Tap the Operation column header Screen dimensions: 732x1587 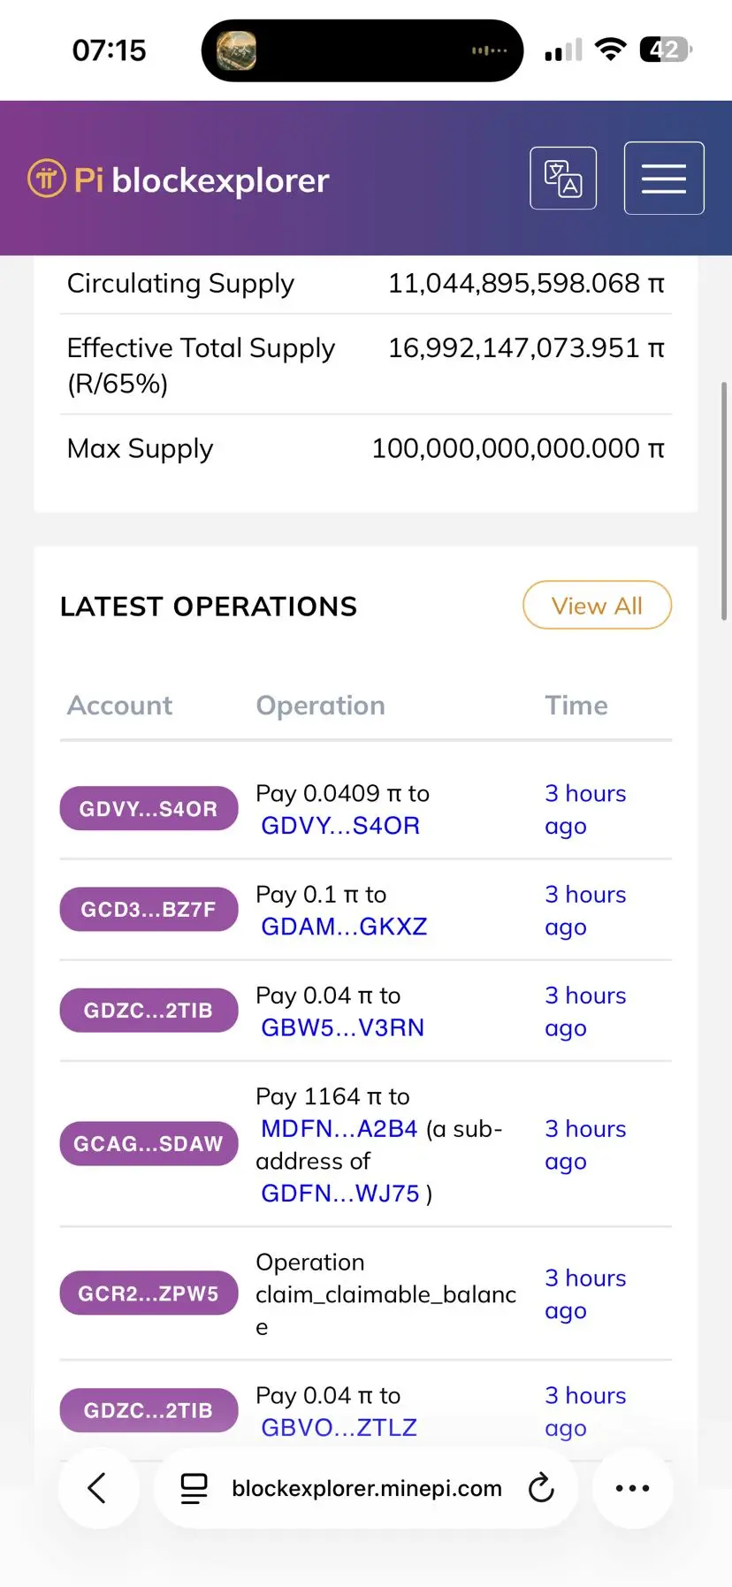(320, 705)
